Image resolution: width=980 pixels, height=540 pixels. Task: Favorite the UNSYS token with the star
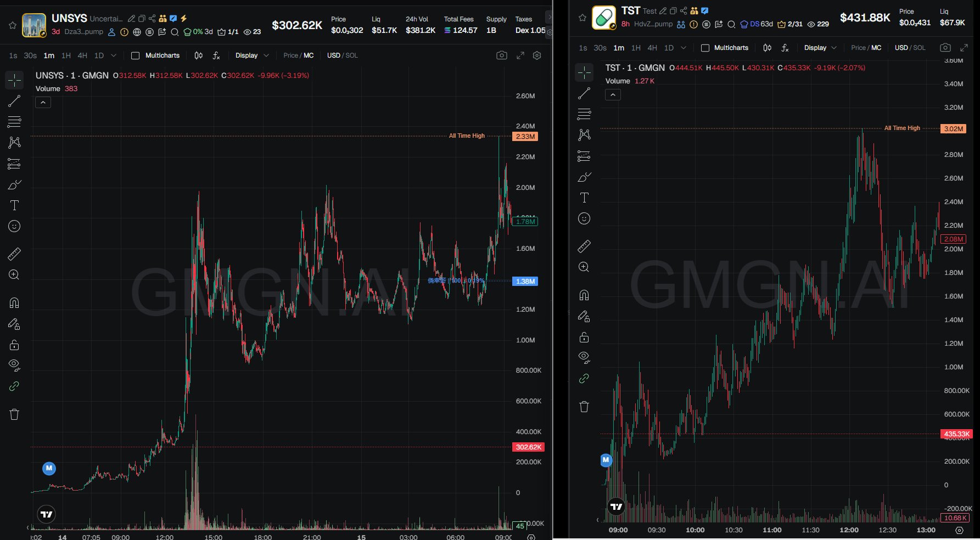pos(13,25)
